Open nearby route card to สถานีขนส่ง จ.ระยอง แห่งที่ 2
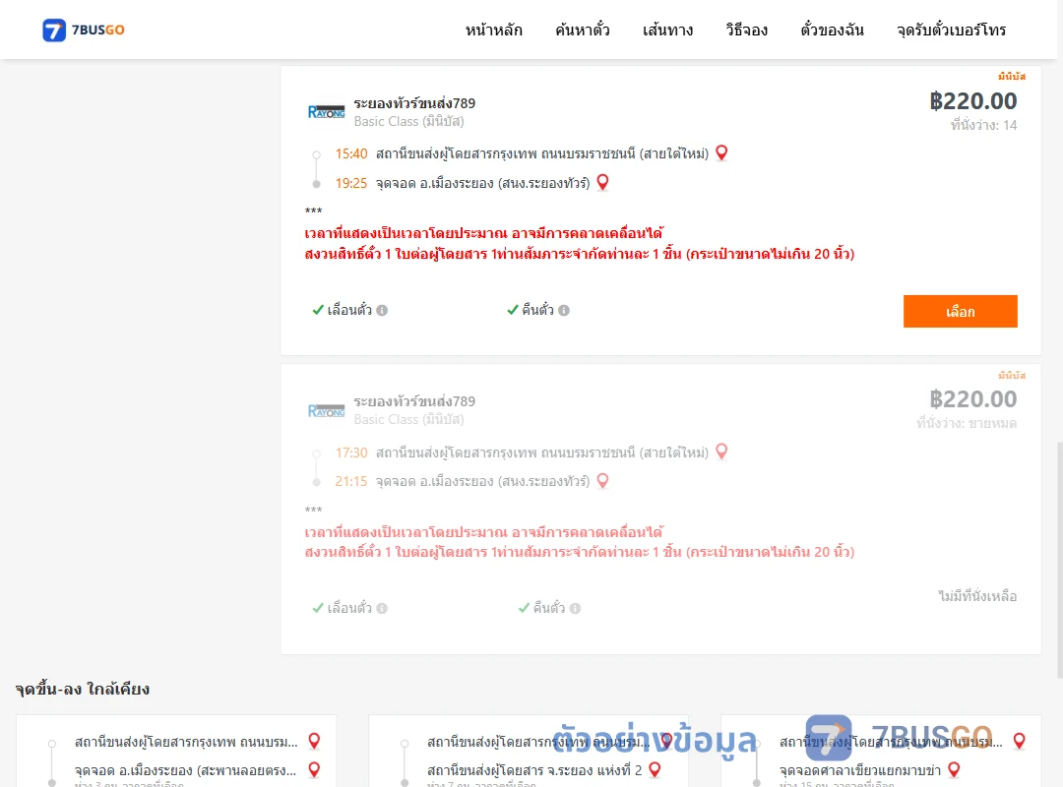Screen dimensions: 1063x787 529,751
